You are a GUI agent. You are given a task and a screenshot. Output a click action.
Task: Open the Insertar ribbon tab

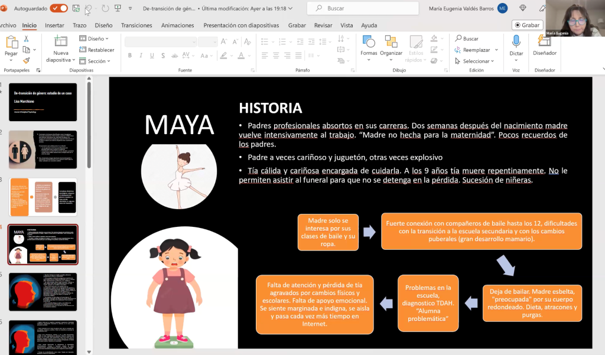(54, 25)
